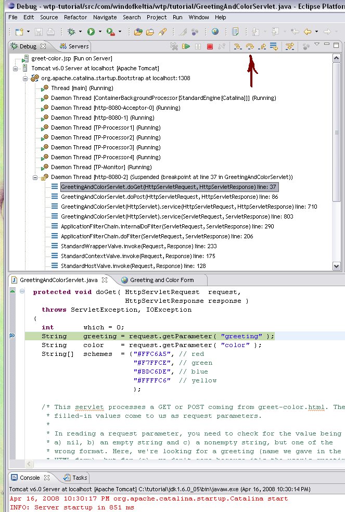The height and width of the screenshot is (512, 345).
Task: Click Debug view scrollbar down arrow
Action: point(337,266)
